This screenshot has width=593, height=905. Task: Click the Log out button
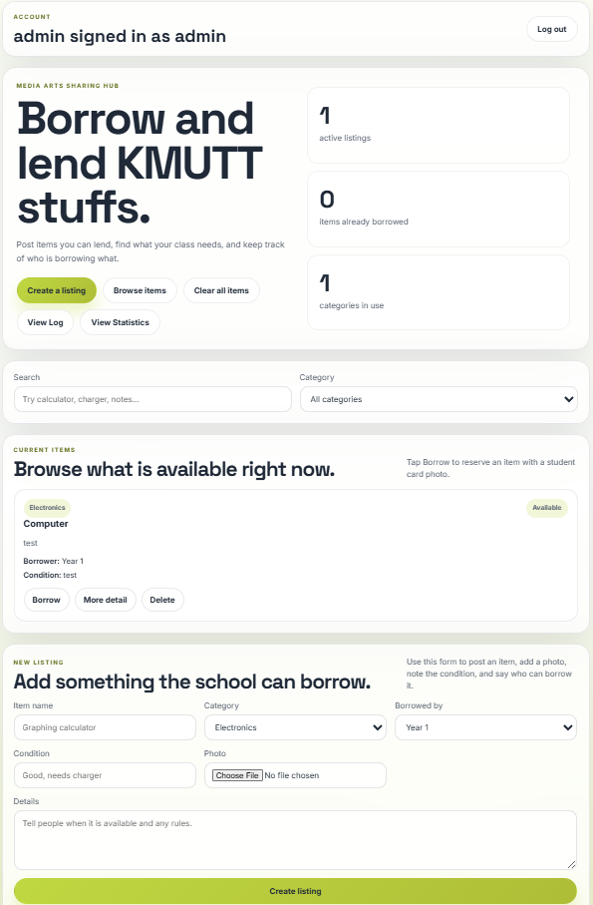click(551, 29)
